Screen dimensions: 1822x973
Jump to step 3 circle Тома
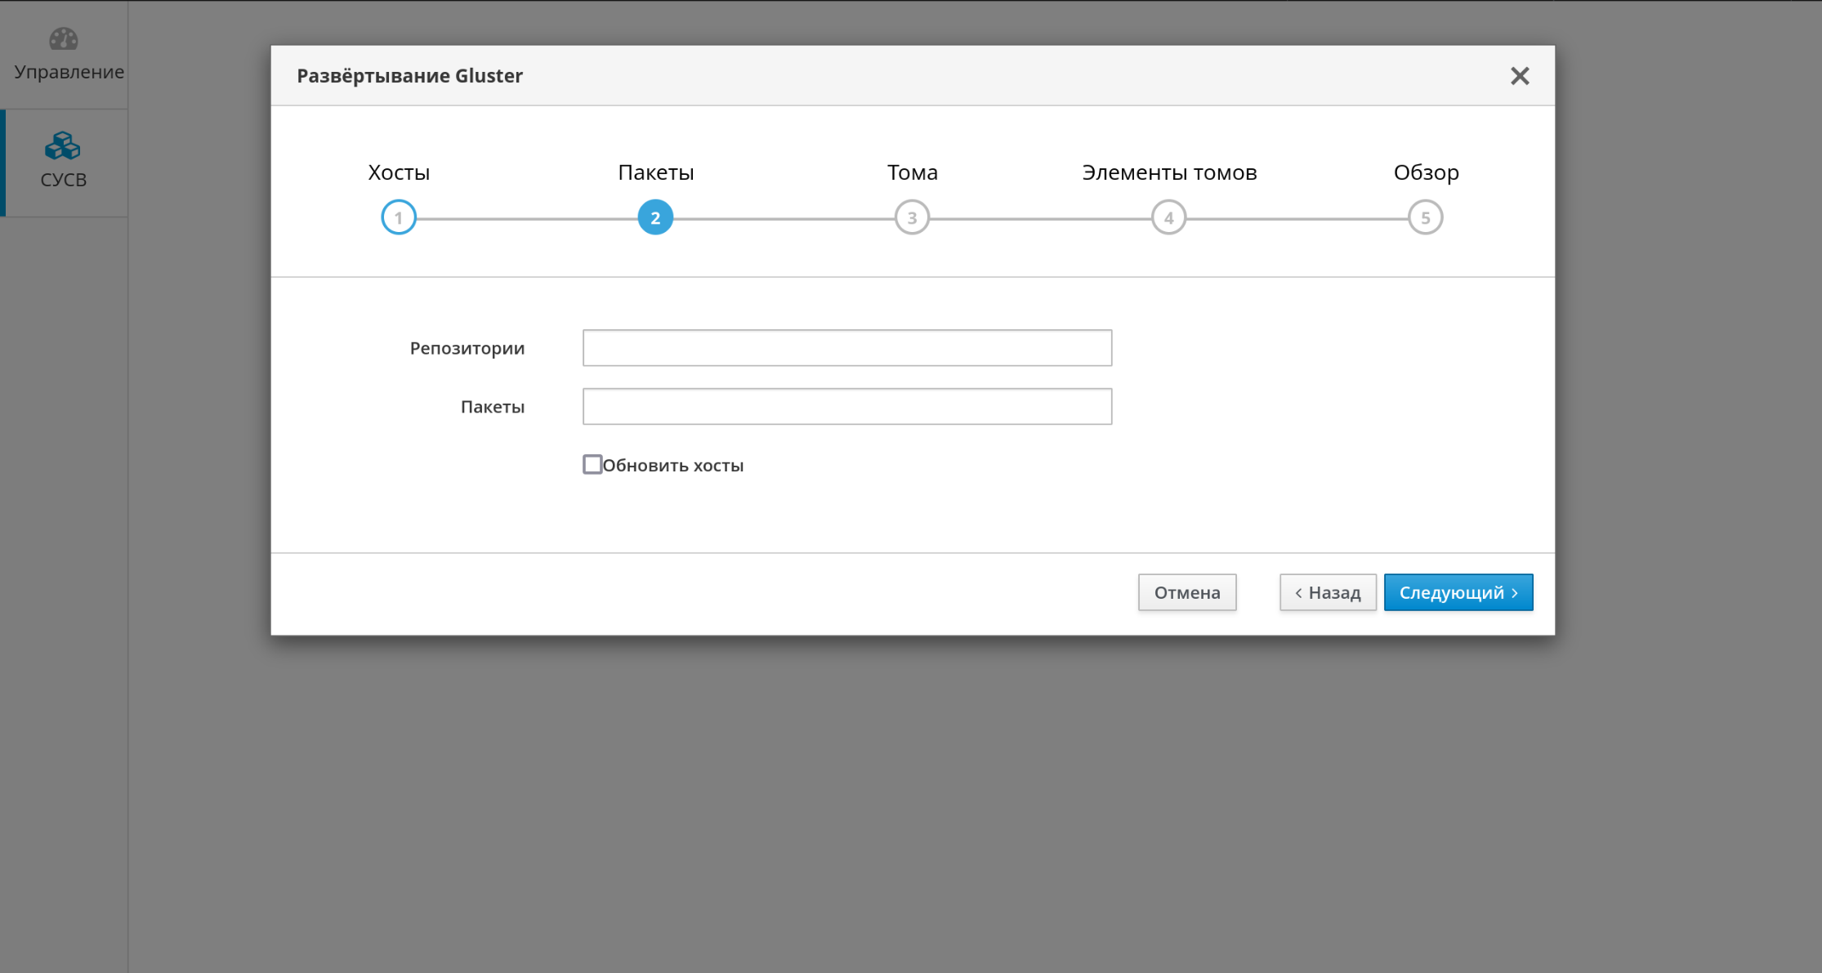912,217
